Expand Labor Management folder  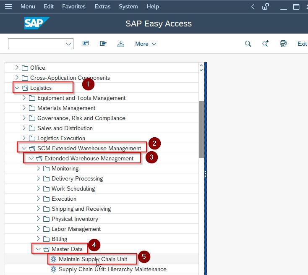pos(38,229)
